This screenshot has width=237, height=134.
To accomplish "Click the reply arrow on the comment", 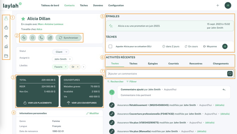I will tap(224, 90).
